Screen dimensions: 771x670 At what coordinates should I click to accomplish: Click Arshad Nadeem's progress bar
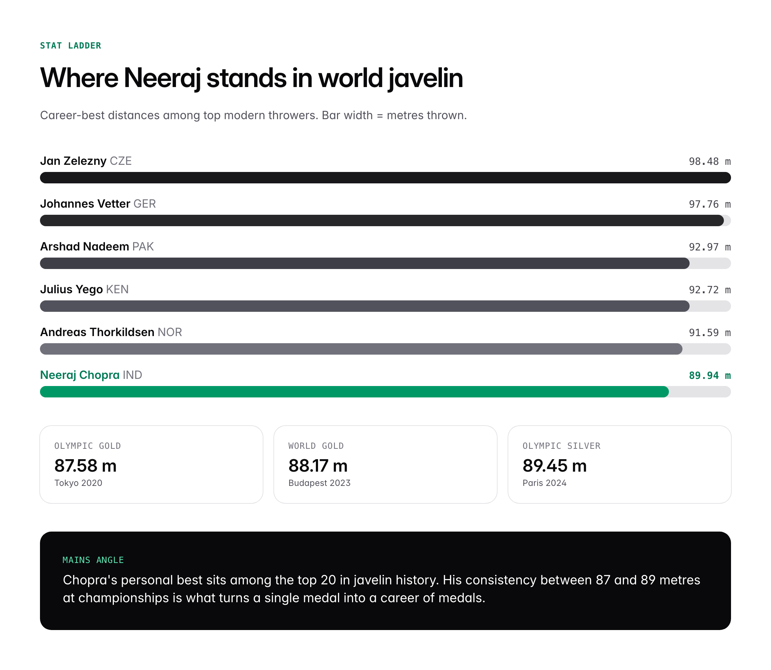point(365,263)
